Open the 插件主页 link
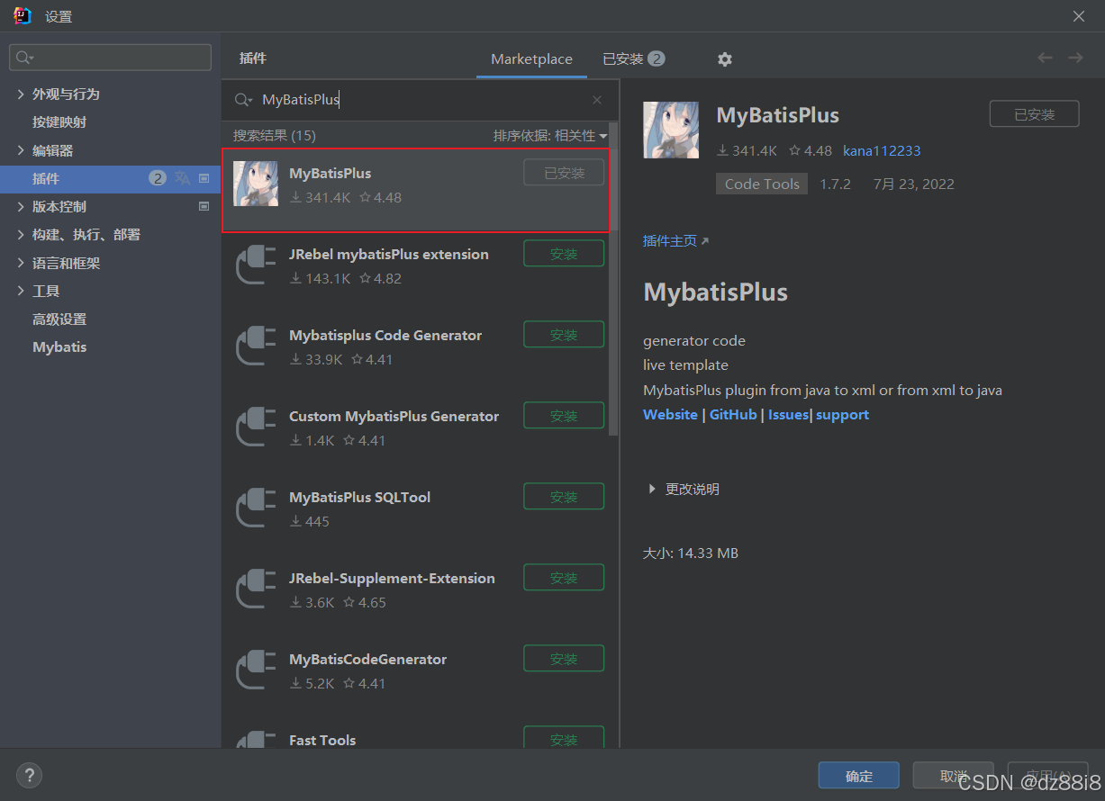The height and width of the screenshot is (801, 1105). click(x=675, y=240)
